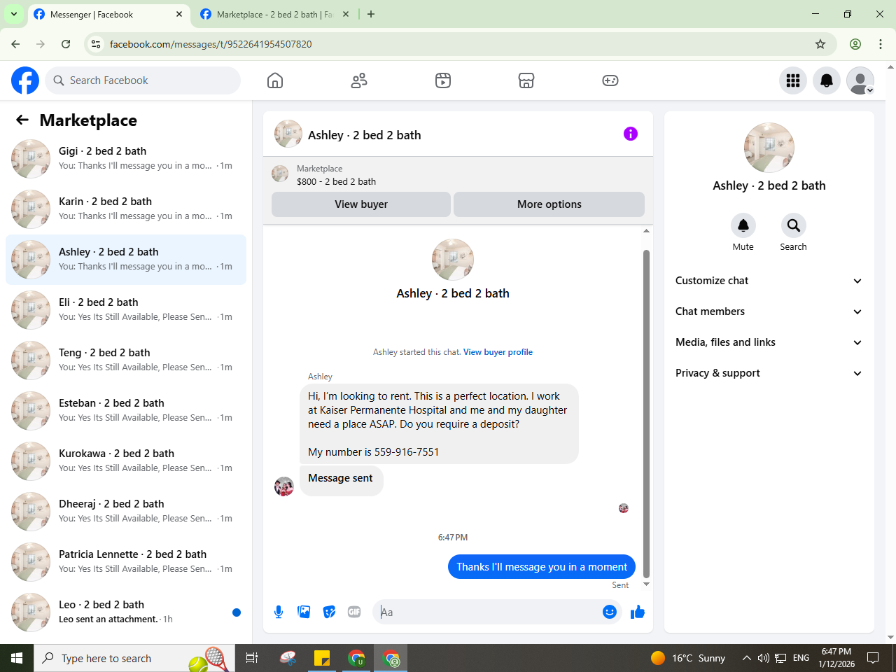The width and height of the screenshot is (896, 672).
Task: Open Windows Task View
Action: 252,658
